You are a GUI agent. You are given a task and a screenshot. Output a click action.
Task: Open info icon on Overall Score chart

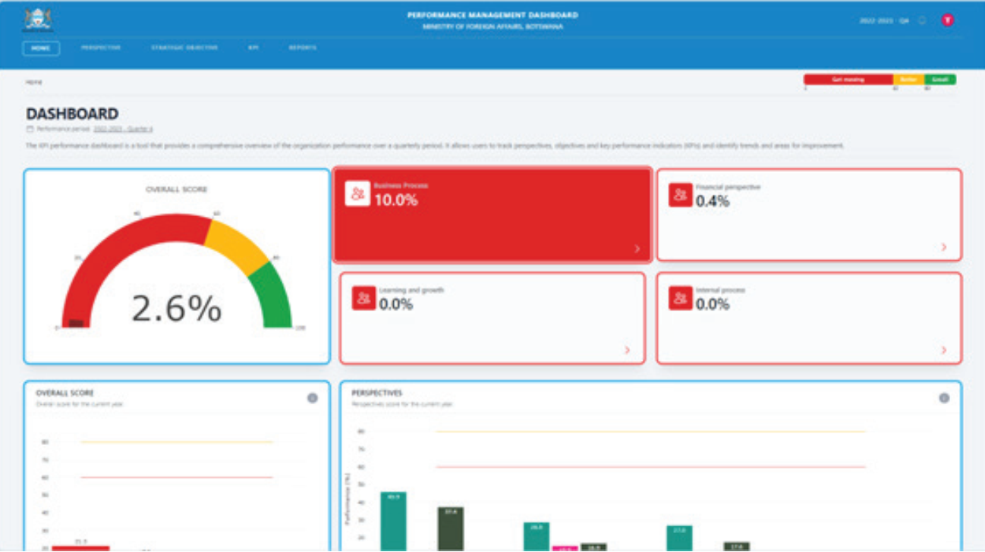[313, 398]
